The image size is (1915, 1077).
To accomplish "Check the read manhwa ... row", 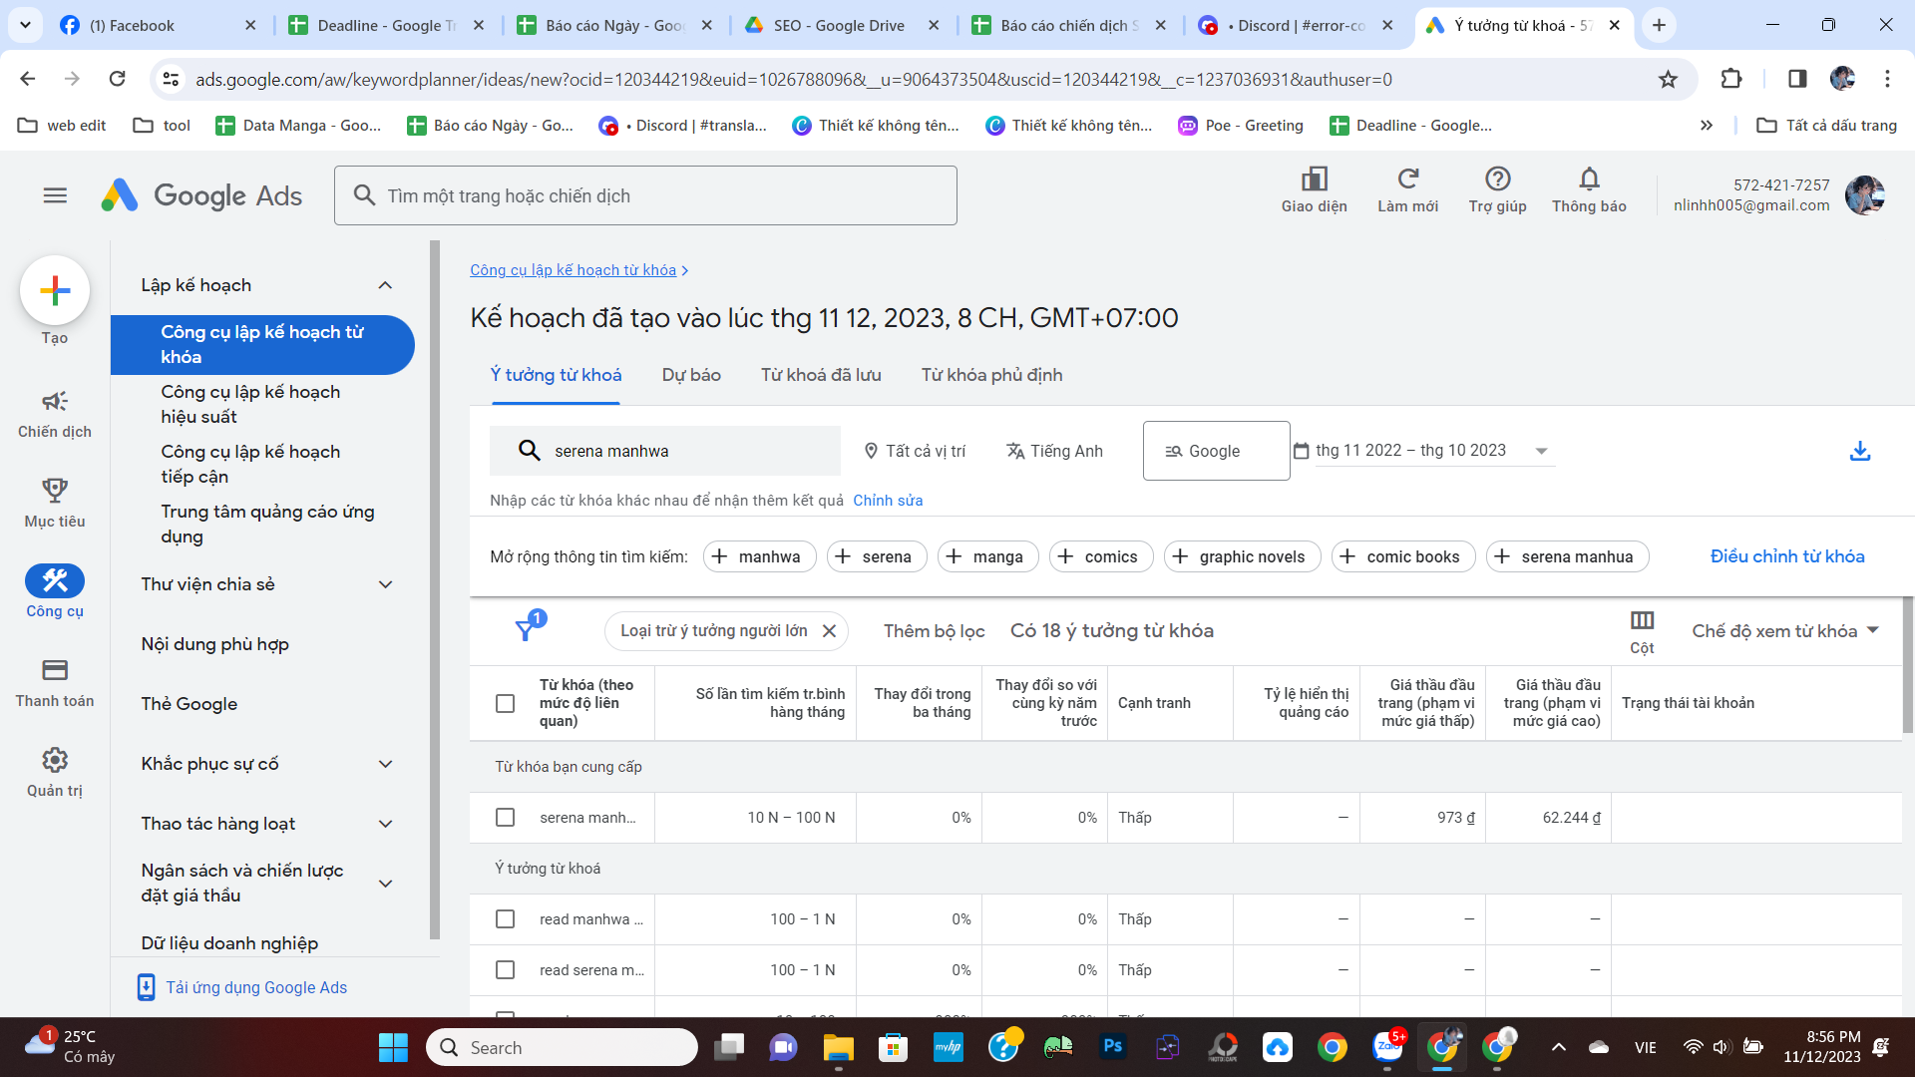I will (x=506, y=919).
